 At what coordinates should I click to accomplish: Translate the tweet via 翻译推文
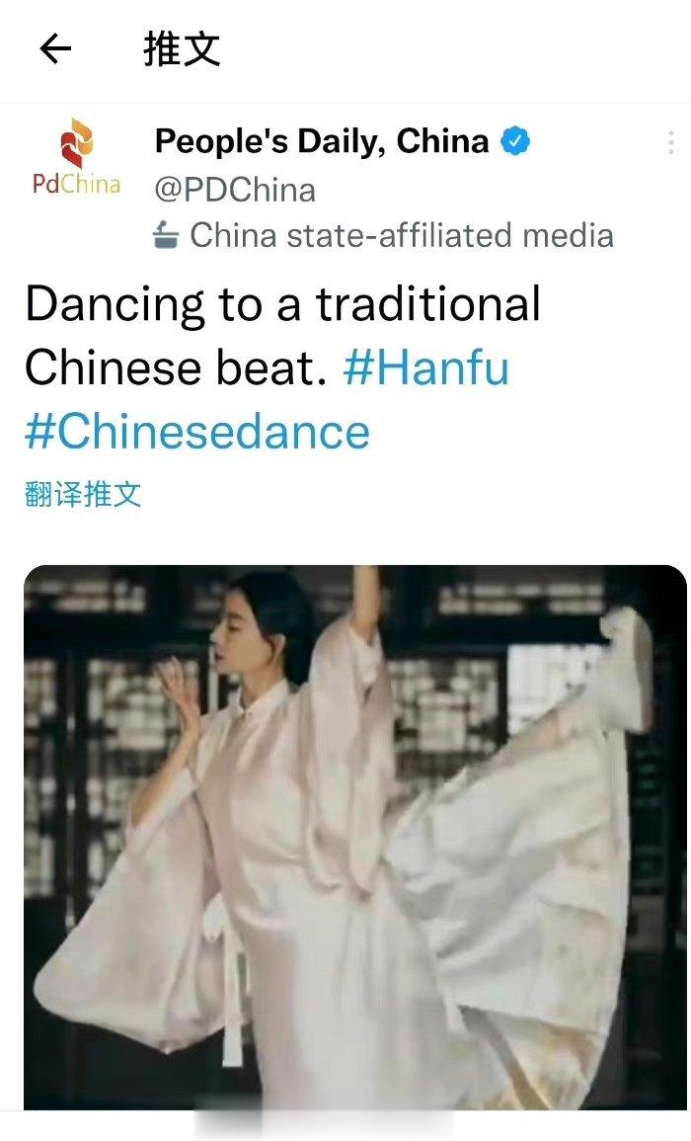[x=82, y=494]
